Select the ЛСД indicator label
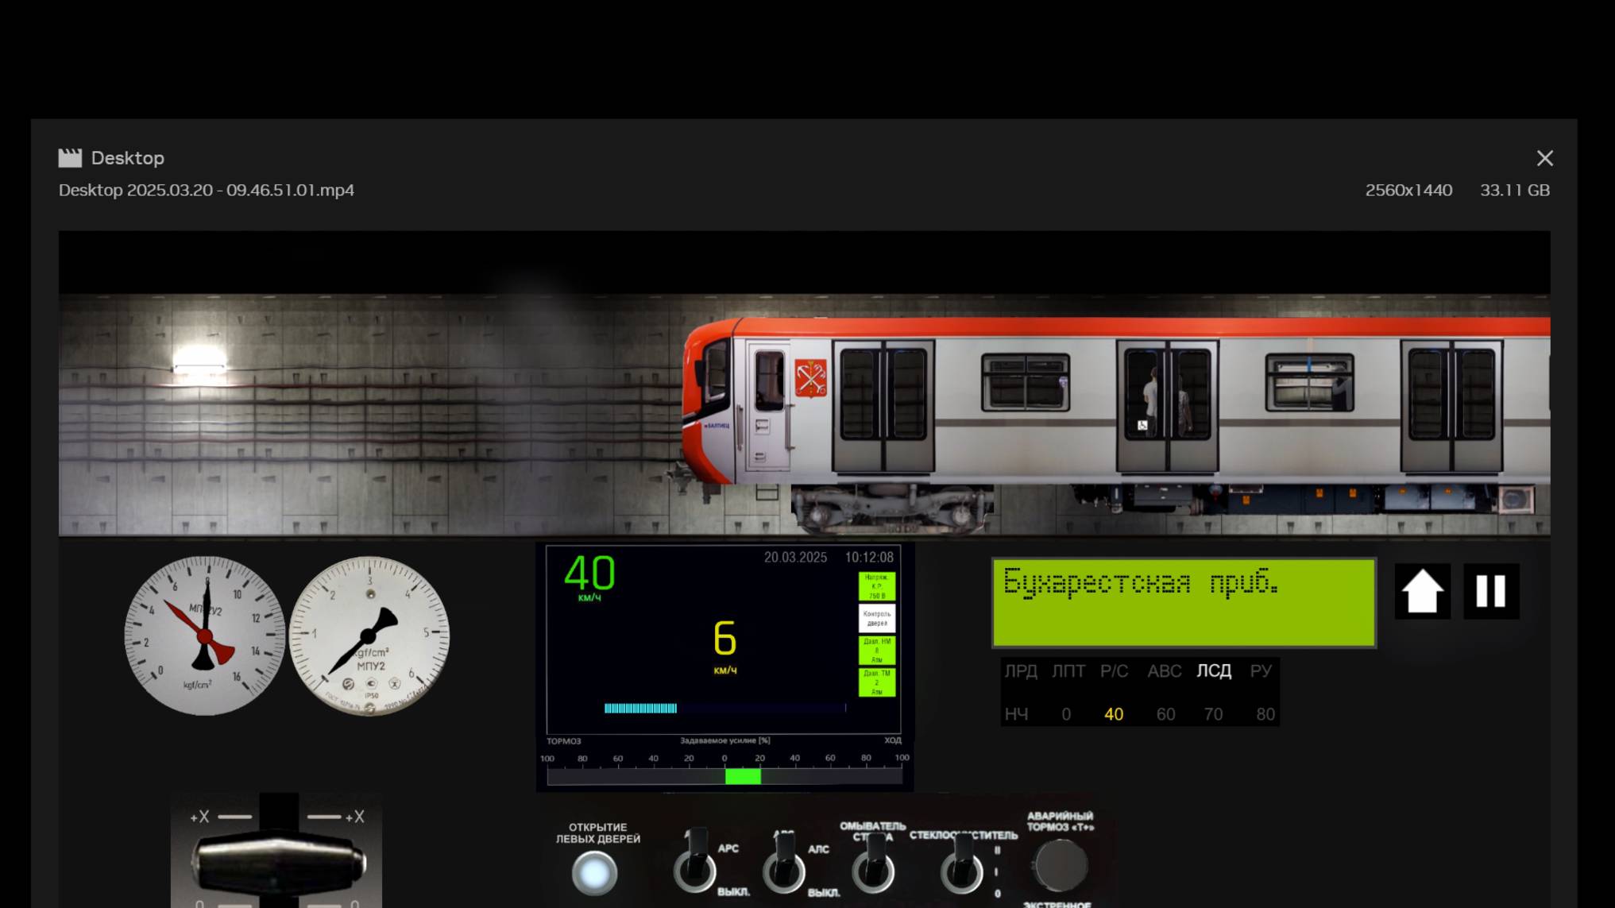The height and width of the screenshot is (908, 1615). [1213, 671]
